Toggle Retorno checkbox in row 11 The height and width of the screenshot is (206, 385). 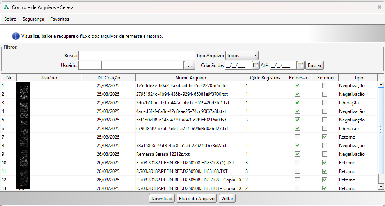[325, 171]
